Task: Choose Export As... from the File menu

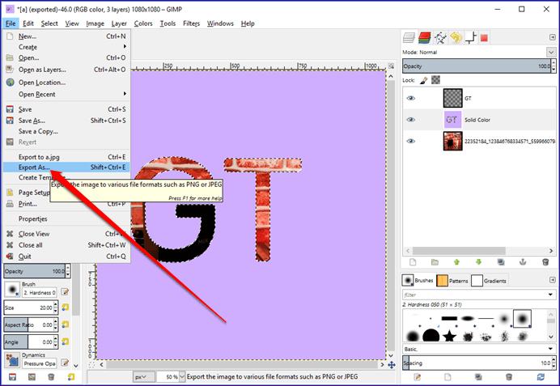Action: coord(66,168)
